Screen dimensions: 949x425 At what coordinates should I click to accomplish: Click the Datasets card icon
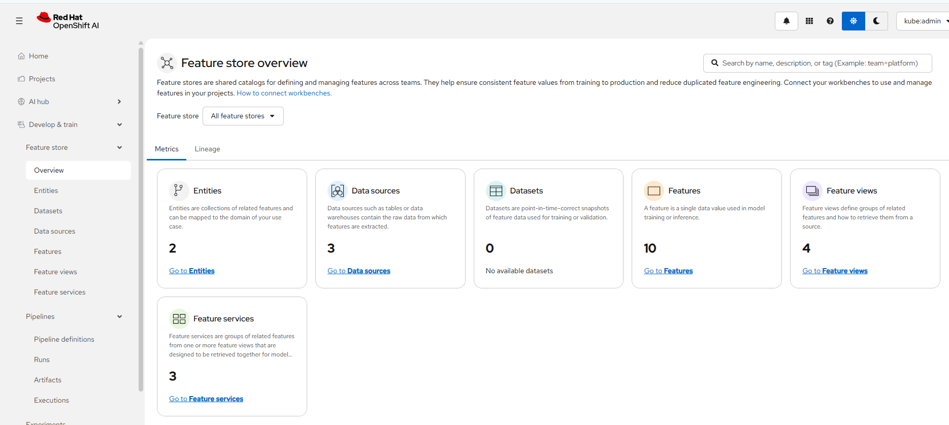click(496, 190)
